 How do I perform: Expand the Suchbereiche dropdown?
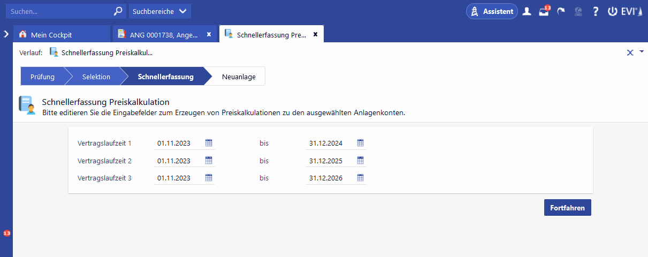coord(159,11)
